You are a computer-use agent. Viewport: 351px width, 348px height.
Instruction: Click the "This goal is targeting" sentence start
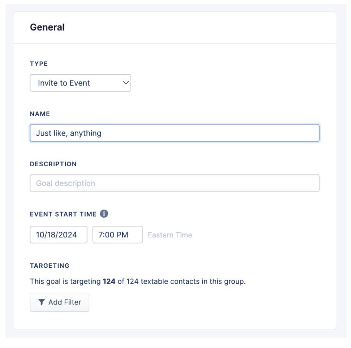click(65, 281)
